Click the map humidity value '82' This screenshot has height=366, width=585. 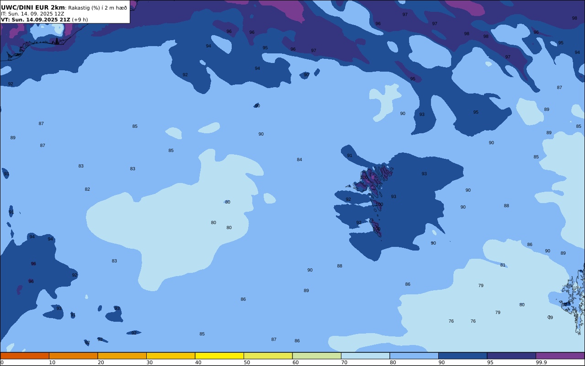point(87,189)
